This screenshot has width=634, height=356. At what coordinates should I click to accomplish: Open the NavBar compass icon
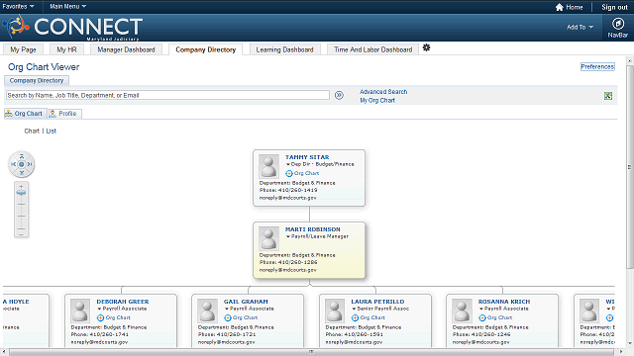617,24
